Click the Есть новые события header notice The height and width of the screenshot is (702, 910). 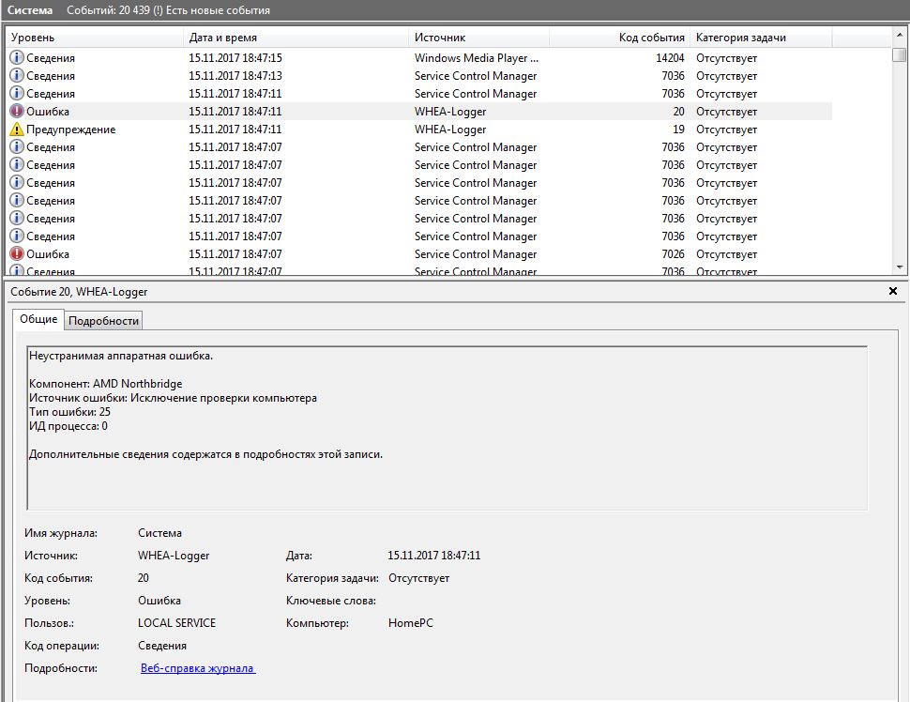(x=218, y=10)
